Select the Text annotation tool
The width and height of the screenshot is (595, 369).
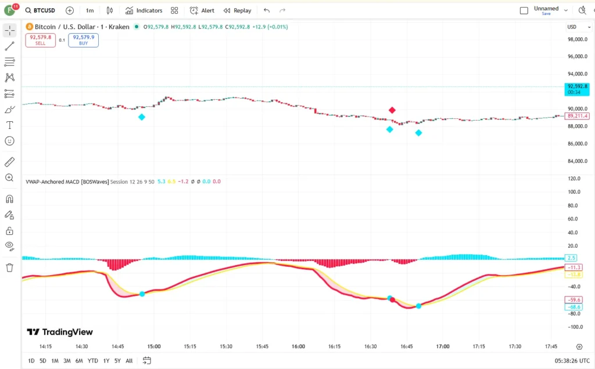9,125
